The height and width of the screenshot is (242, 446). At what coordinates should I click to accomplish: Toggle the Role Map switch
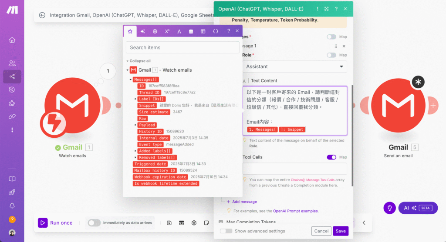click(331, 55)
